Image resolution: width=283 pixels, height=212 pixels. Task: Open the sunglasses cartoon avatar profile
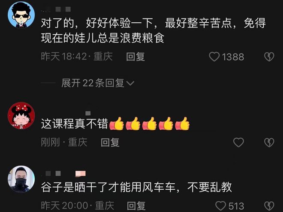click(21, 15)
